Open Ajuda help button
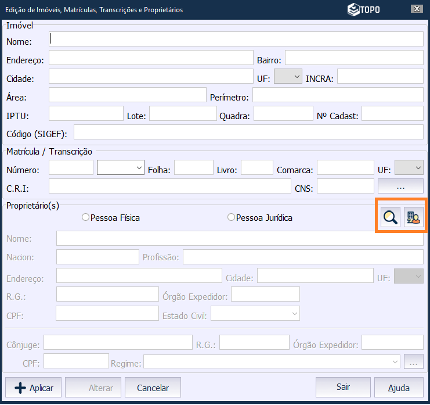The width and height of the screenshot is (430, 405). coord(399,388)
